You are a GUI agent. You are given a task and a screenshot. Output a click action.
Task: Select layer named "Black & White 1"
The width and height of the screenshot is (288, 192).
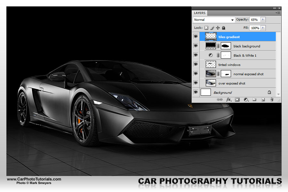point(245,55)
